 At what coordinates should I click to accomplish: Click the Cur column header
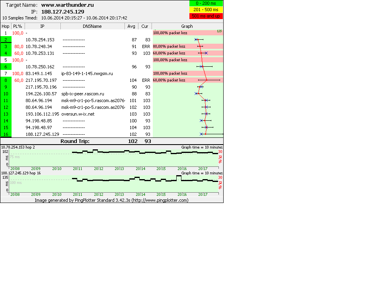(145, 26)
